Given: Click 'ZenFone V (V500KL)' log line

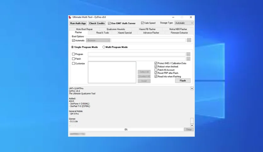Looking at the screenshot, I should pos(79,104).
